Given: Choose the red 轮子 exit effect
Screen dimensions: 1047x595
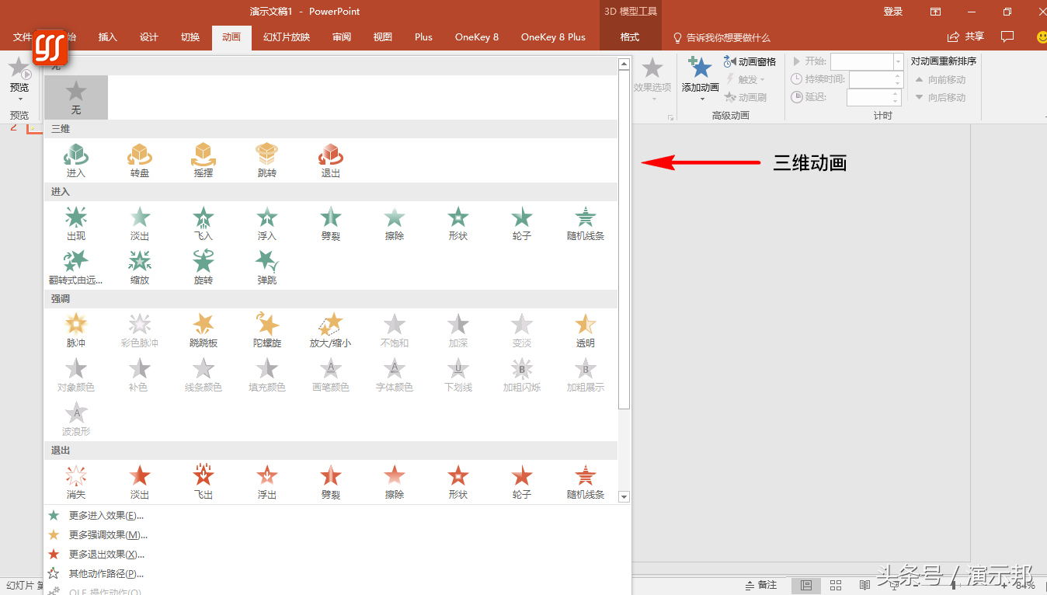Looking at the screenshot, I should tap(522, 482).
